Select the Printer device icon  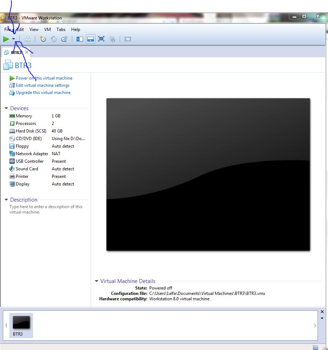point(12,176)
